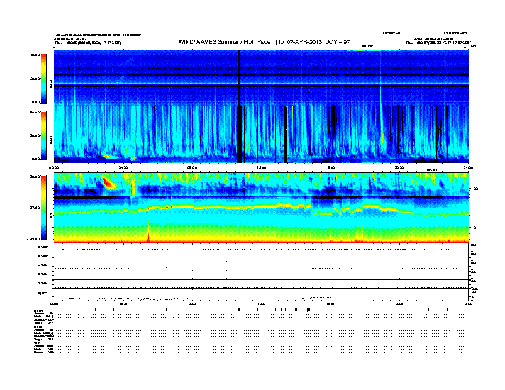
Task: Click the 12:00 time label under RAD1 panel
Action: (261, 168)
